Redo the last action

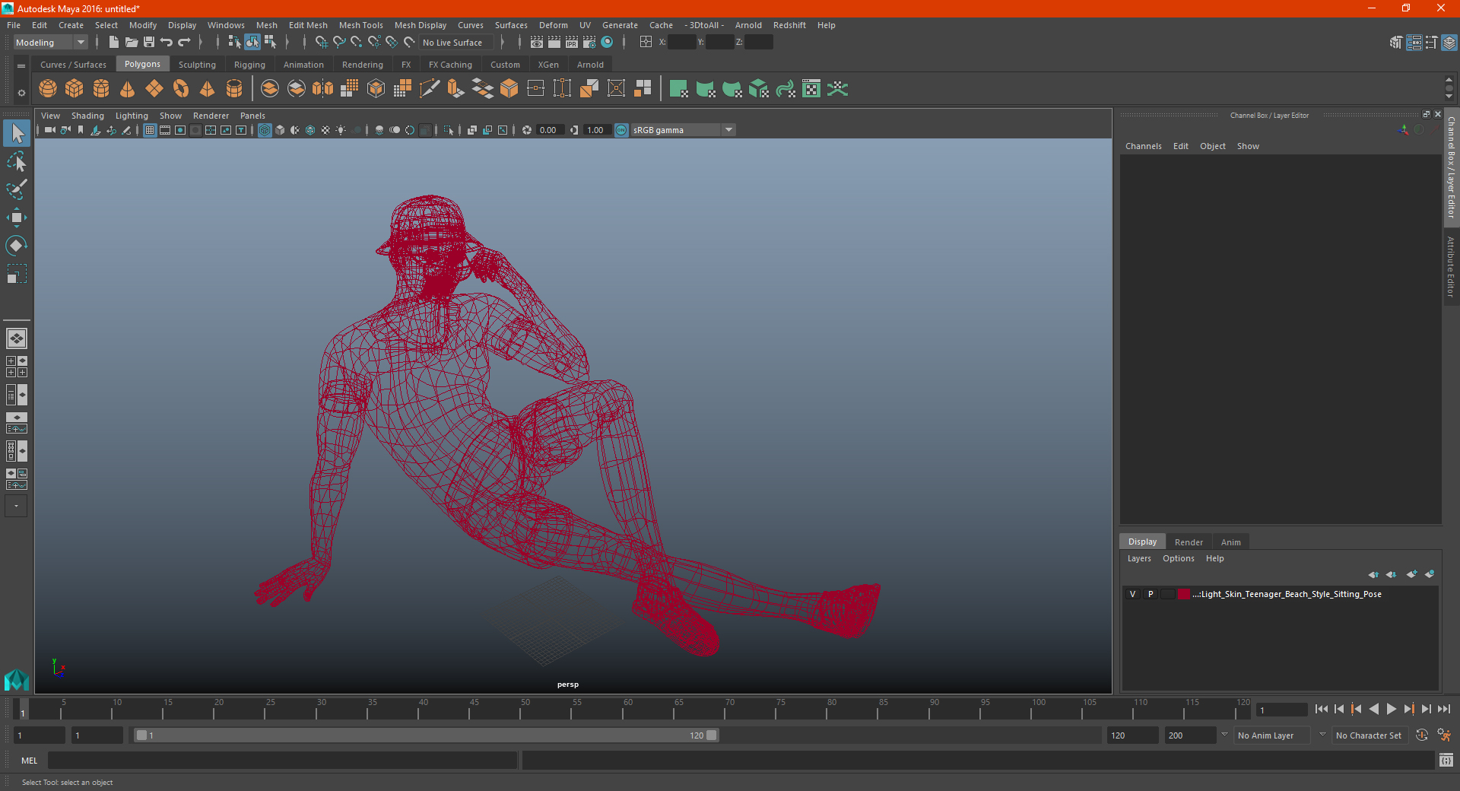(184, 43)
